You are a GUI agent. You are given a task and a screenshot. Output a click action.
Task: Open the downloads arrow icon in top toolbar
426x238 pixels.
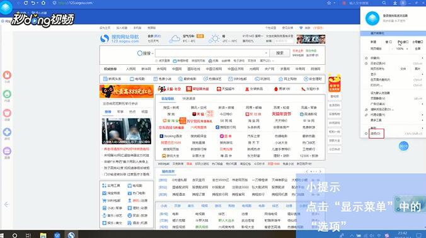point(394,3)
